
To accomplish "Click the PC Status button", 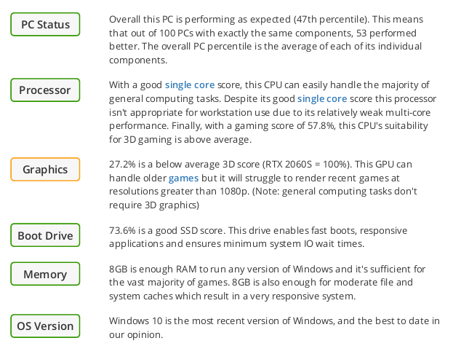I will 45,25.
